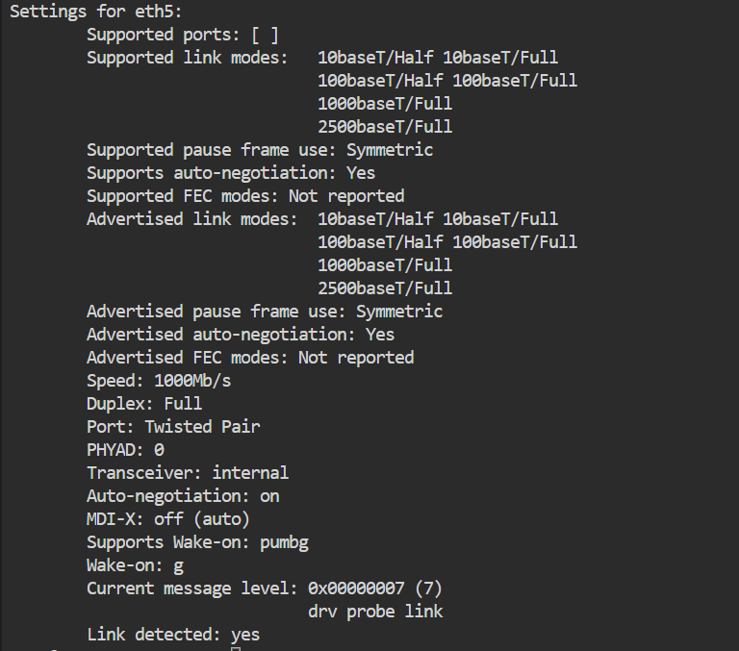Click the 'PHYAD: 0' line
The image size is (739, 651).
(x=125, y=450)
